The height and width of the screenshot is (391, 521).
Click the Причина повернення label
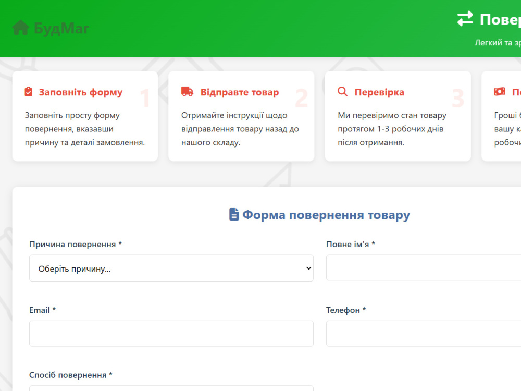(76, 244)
